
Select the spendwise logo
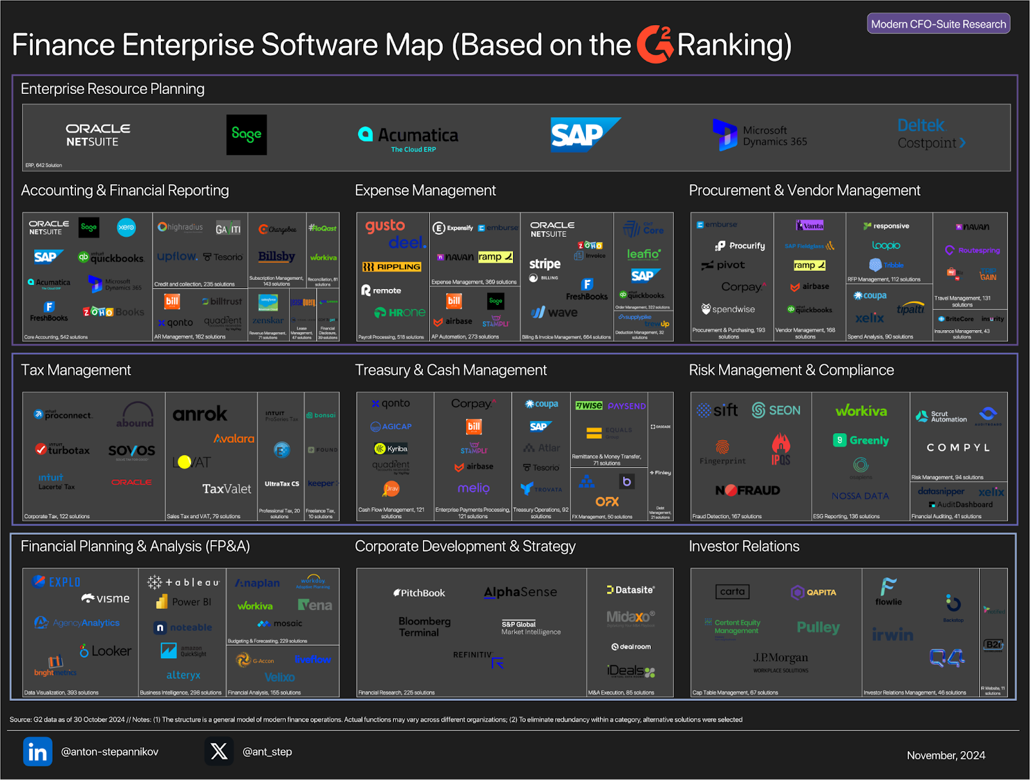click(x=727, y=310)
